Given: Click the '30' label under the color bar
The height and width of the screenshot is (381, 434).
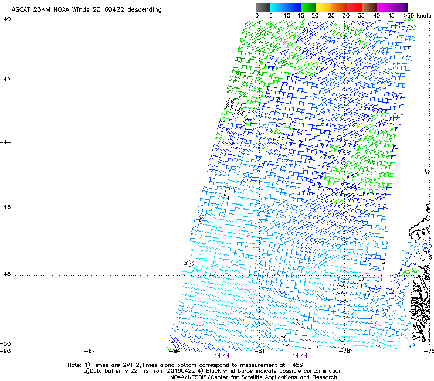Looking at the screenshot, I should pos(346,16).
